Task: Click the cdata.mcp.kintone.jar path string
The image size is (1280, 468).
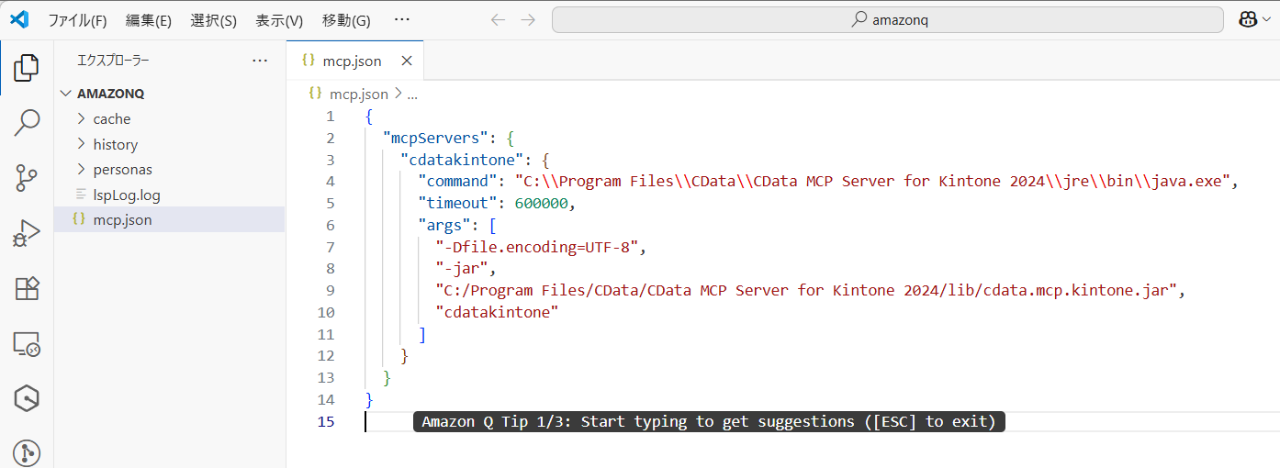Action: pyautogui.click(x=806, y=290)
